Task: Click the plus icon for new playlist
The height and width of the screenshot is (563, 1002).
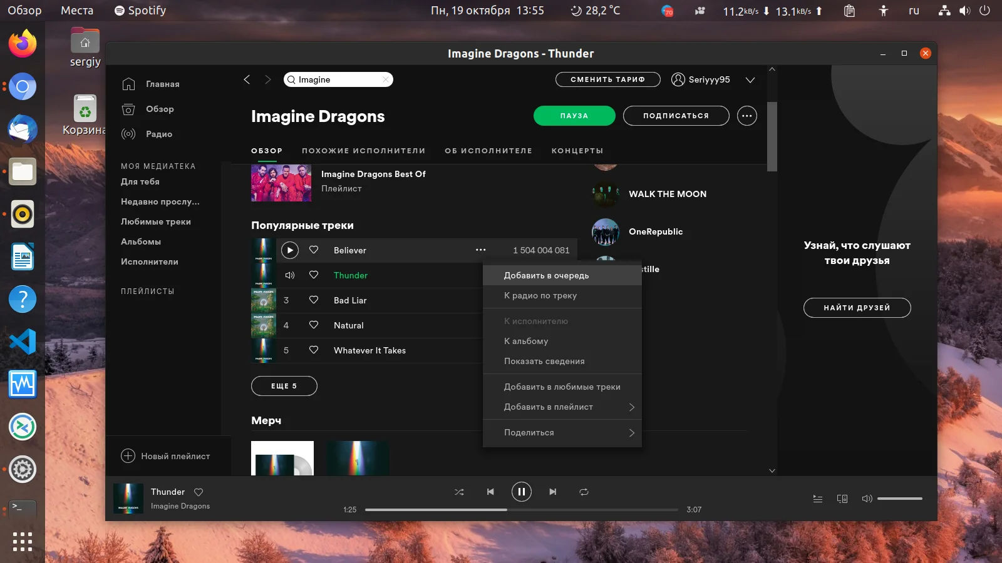Action: 128,456
